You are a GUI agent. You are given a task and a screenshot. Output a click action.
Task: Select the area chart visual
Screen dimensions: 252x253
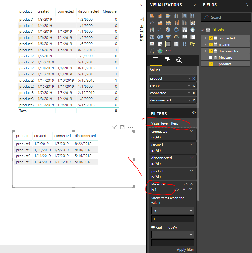coord(160,23)
